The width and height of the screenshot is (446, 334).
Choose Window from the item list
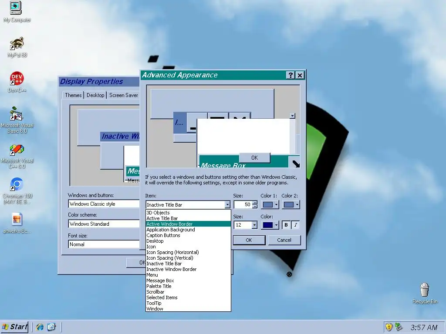pos(188,309)
